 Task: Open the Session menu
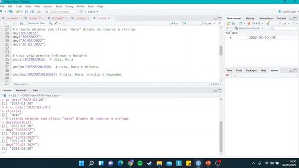tap(48, 6)
